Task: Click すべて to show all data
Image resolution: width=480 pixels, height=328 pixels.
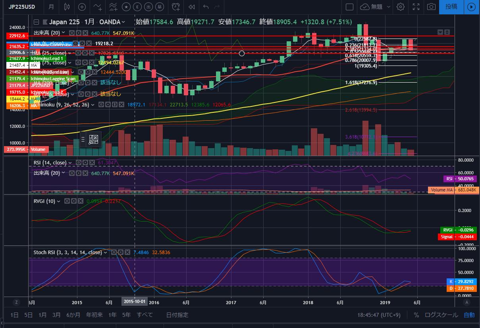Action: point(145,315)
